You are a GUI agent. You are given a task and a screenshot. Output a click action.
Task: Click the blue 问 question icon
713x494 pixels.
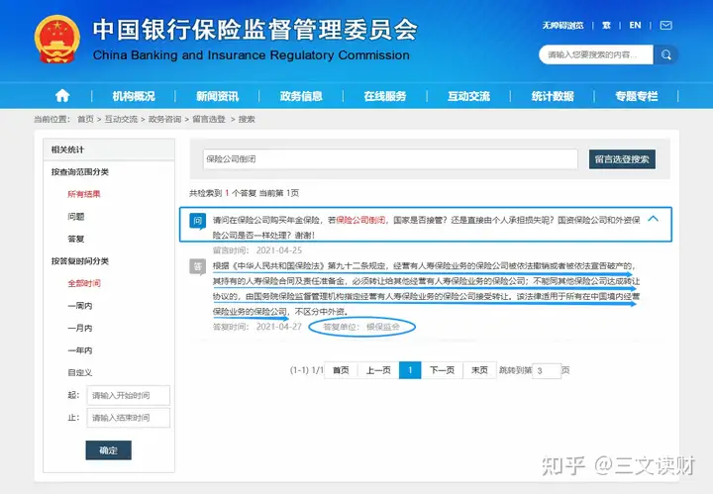click(197, 222)
